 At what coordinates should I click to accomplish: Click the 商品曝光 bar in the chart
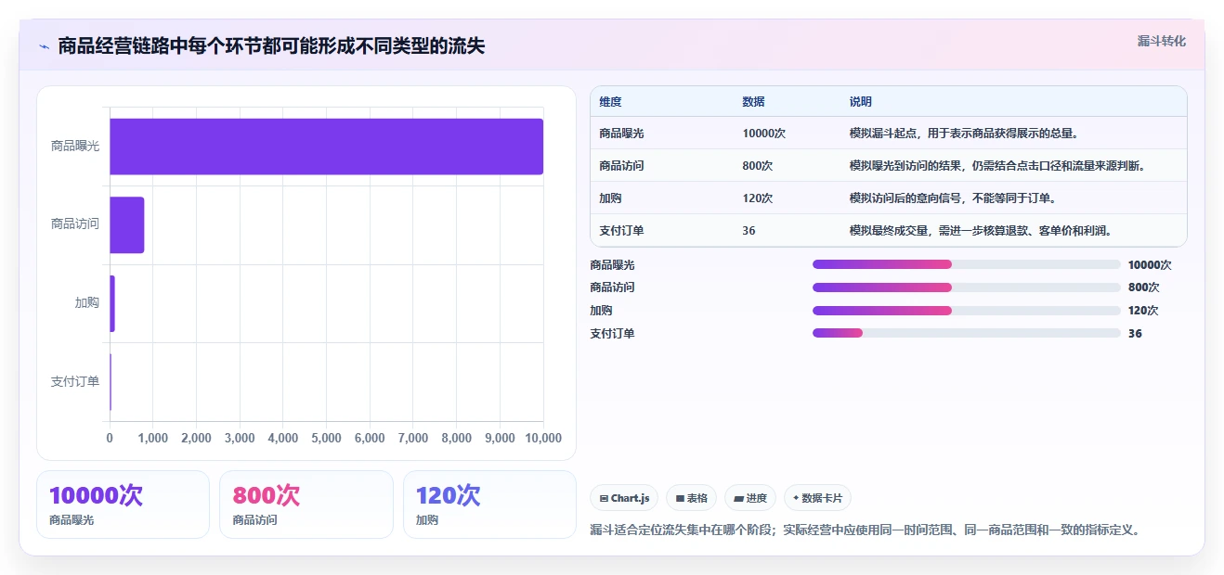click(327, 147)
